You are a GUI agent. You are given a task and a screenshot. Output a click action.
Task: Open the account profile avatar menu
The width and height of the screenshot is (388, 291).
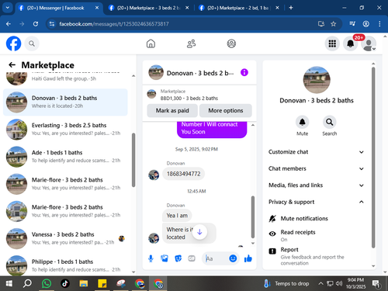tap(369, 43)
